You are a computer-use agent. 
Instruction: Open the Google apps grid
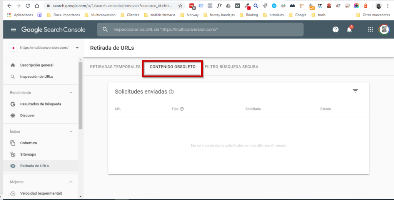pos(371,30)
